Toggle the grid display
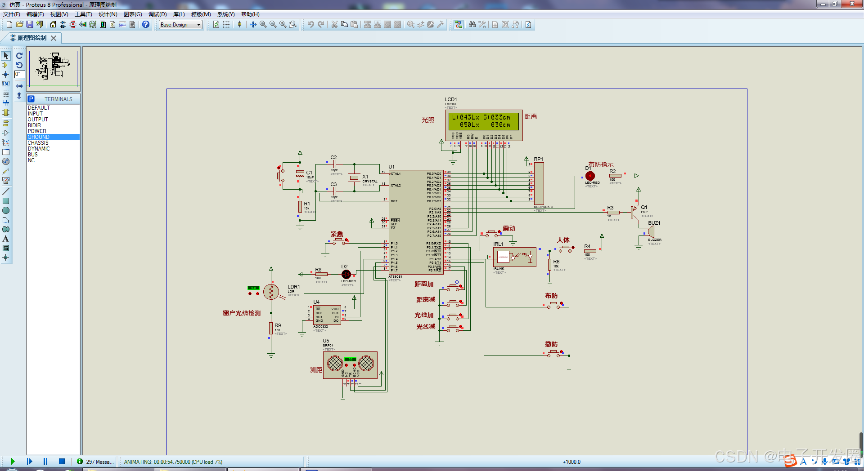The height and width of the screenshot is (471, 864). tap(226, 24)
